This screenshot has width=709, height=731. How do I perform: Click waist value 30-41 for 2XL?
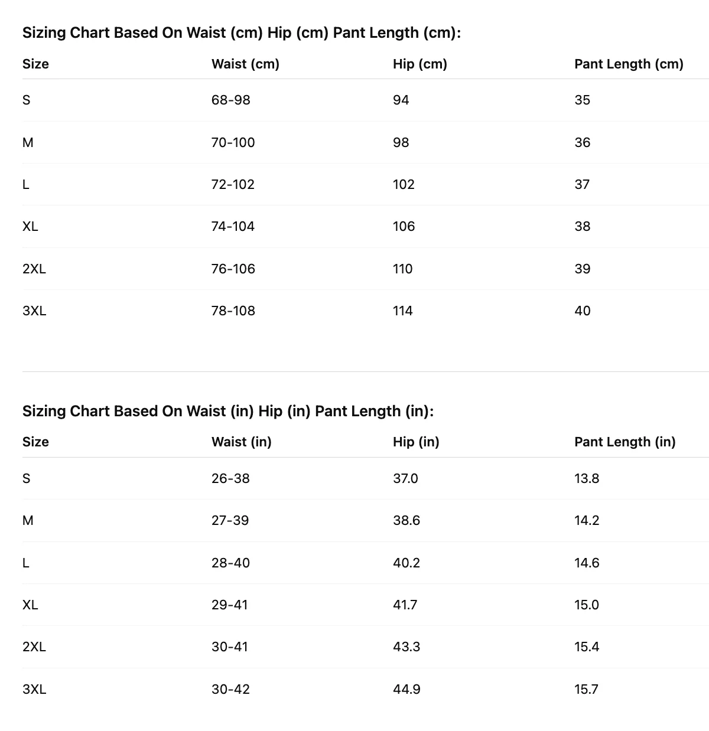click(x=230, y=647)
